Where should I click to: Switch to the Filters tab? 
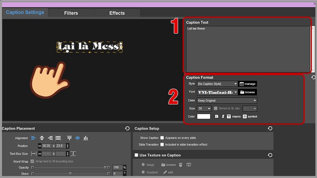click(x=71, y=13)
